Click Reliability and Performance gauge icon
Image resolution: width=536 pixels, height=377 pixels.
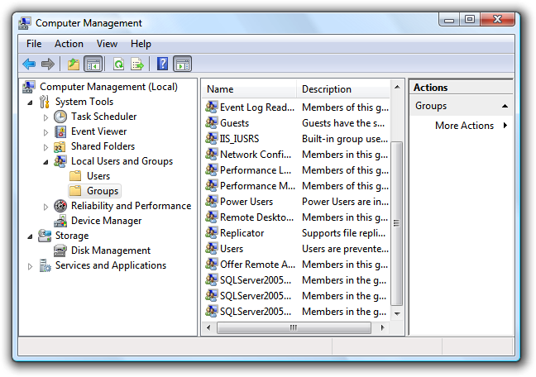coord(60,206)
